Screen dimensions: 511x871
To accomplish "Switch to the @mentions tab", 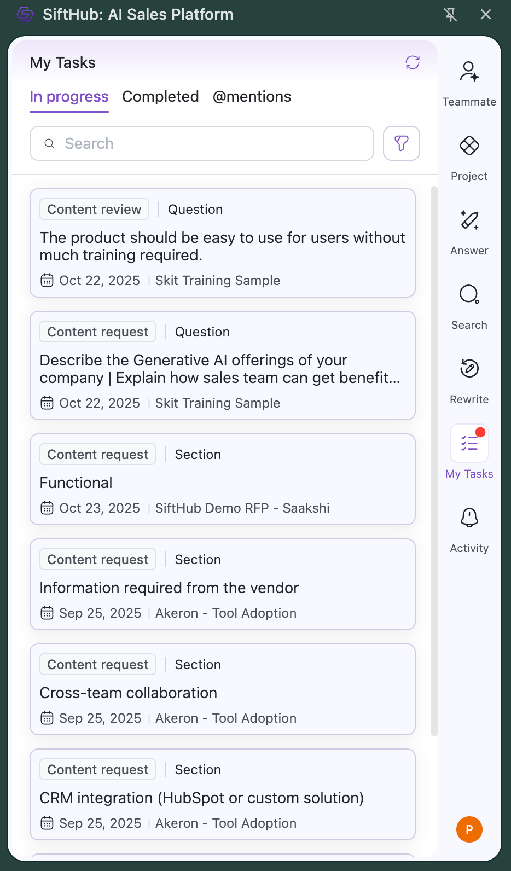I will (x=252, y=97).
